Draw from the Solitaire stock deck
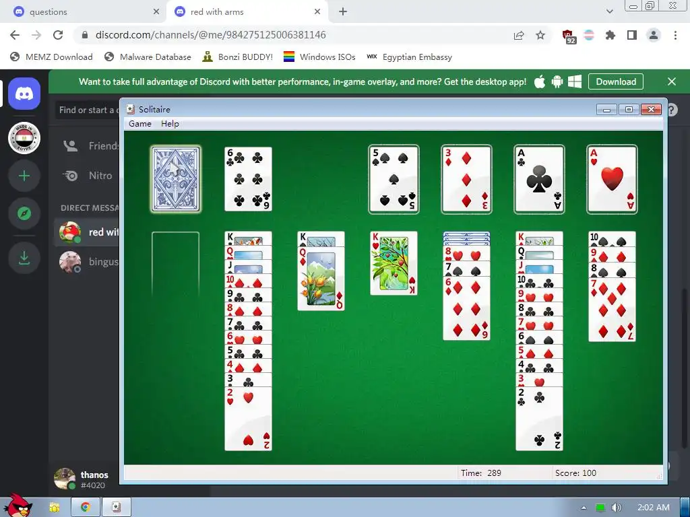 (176, 179)
